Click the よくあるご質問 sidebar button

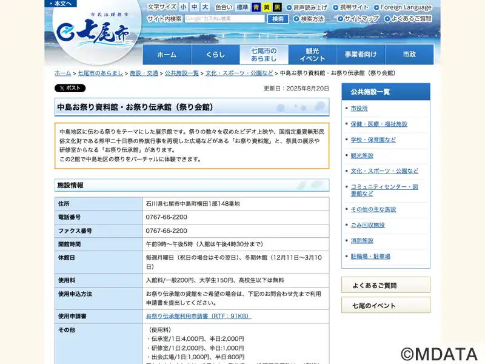(386, 285)
